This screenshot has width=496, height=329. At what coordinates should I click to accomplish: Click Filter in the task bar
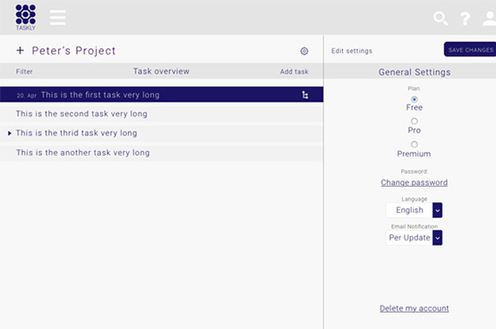click(x=24, y=72)
